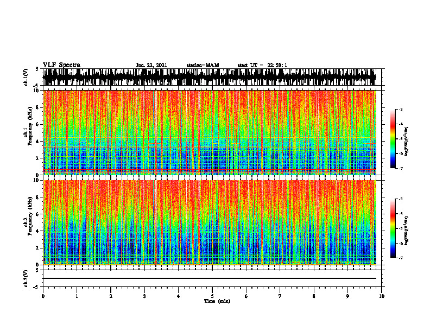Click the ch.1 frequency tick label "4"
The width and height of the screenshot is (430, 332).
37,142
